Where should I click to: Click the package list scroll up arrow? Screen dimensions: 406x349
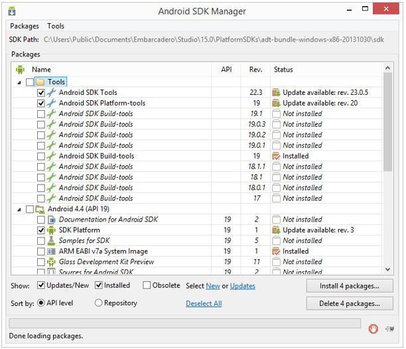coord(387,68)
